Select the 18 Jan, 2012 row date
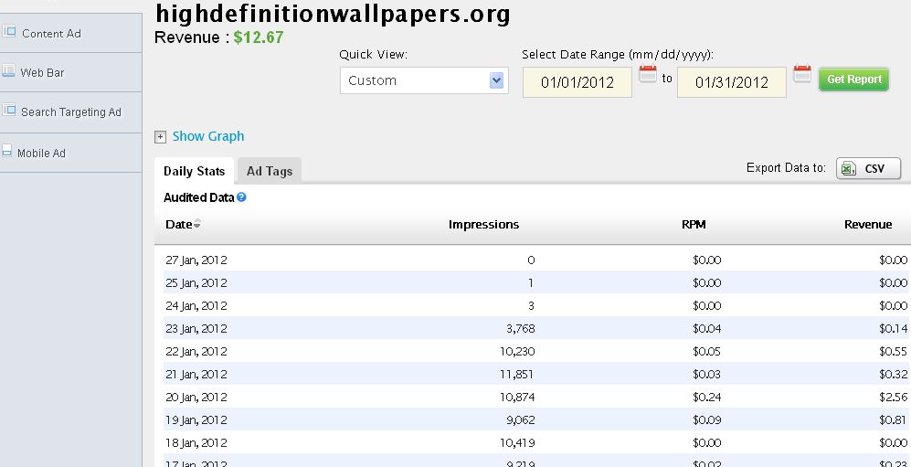The image size is (911, 467). [x=196, y=442]
